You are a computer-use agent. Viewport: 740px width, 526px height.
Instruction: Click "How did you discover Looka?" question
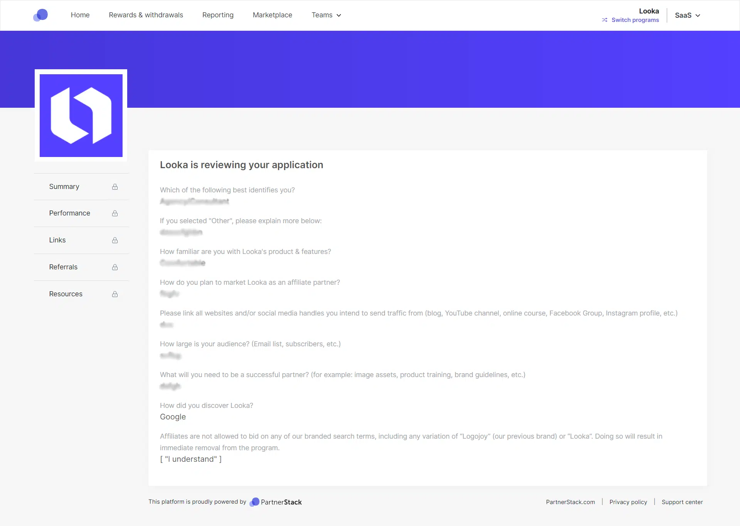pos(207,406)
